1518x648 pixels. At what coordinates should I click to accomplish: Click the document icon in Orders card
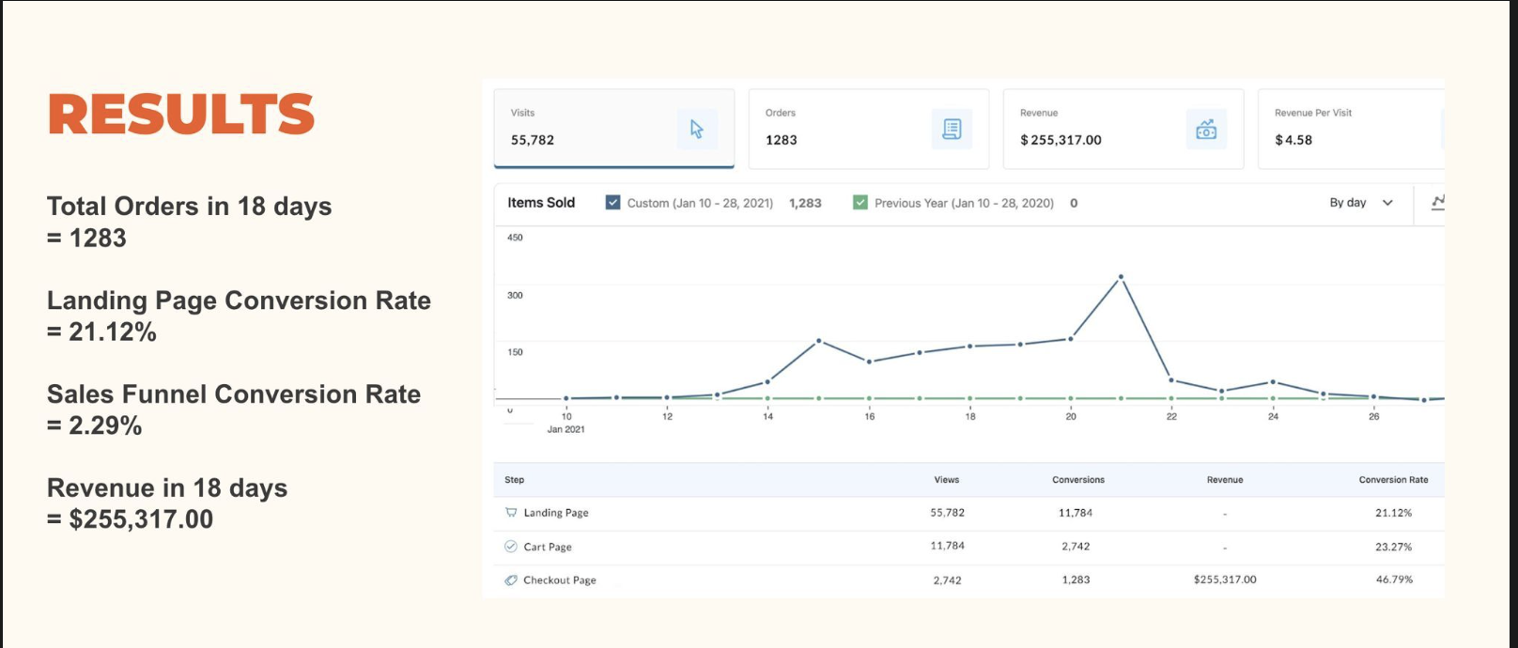(952, 130)
